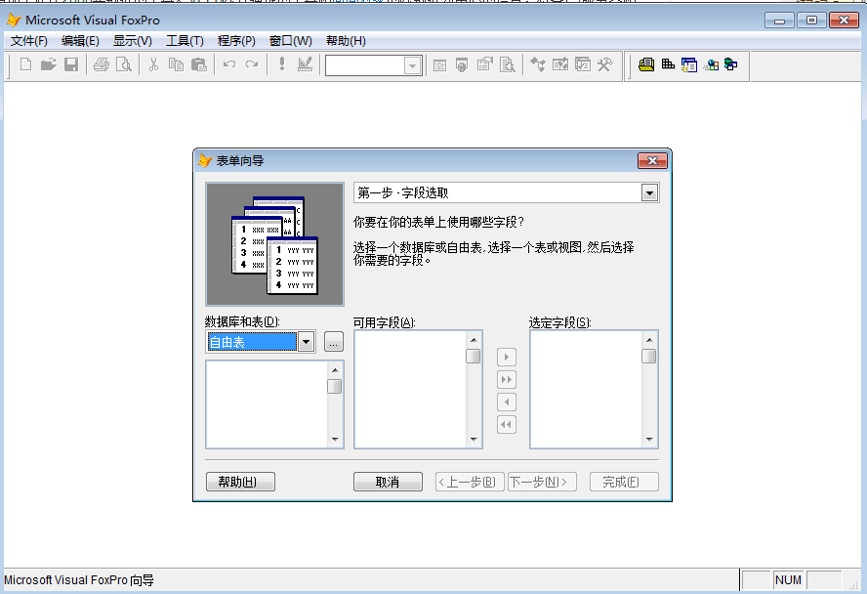Click the 可用字段 scrollbar thumb
867x594 pixels.
point(474,357)
